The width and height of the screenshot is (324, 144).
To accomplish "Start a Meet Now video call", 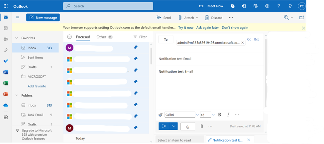I will (211, 6).
